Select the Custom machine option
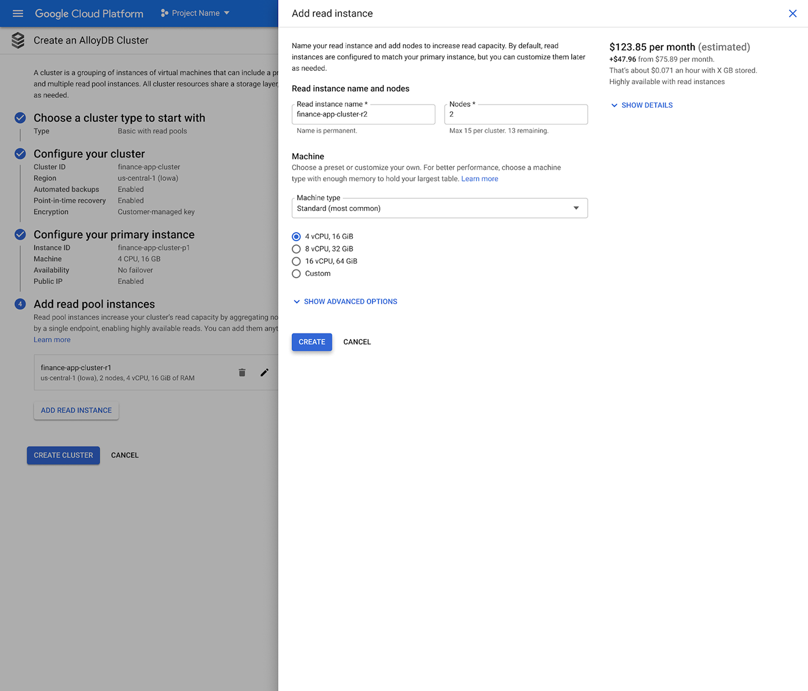This screenshot has height=691, width=808. pos(297,274)
